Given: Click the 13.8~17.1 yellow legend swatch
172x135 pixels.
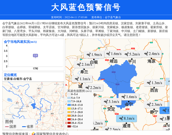Looking at the screenshot, I should (x=69, y=109).
